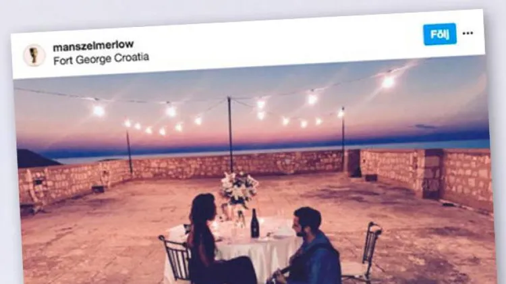
Task: Open the three-dot more options menu
Action: (468, 33)
